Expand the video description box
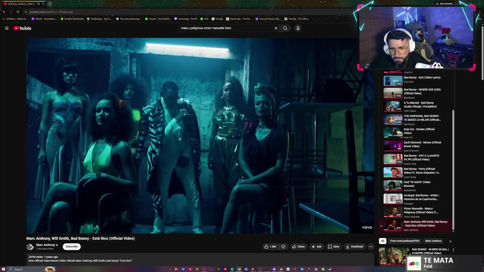Image resolution: width=484 pixels, height=272 pixels. pyautogui.click(x=200, y=259)
